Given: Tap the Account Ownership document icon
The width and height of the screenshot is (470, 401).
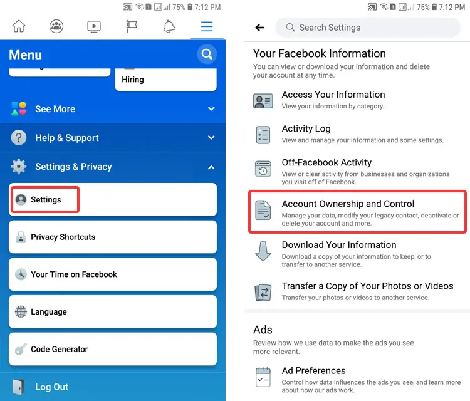Looking at the screenshot, I should (x=263, y=210).
